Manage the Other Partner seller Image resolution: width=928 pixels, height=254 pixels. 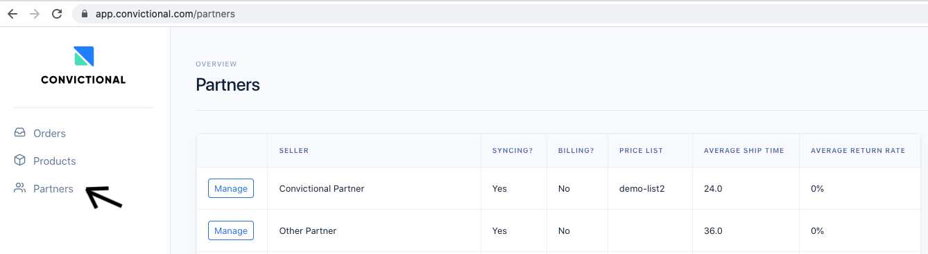(231, 230)
